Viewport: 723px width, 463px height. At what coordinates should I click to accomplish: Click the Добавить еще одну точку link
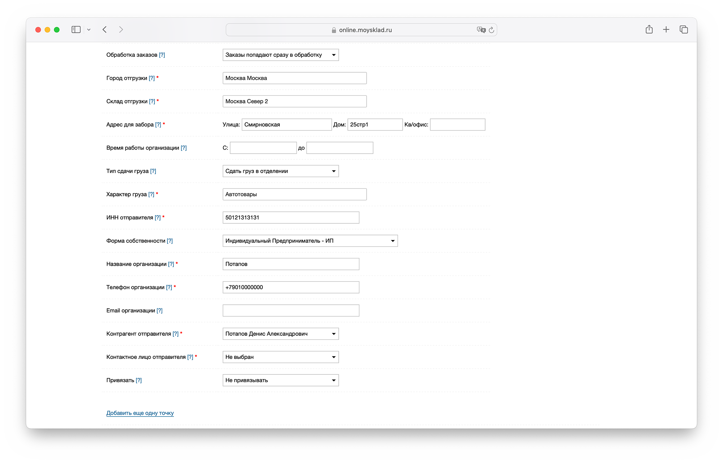click(140, 413)
